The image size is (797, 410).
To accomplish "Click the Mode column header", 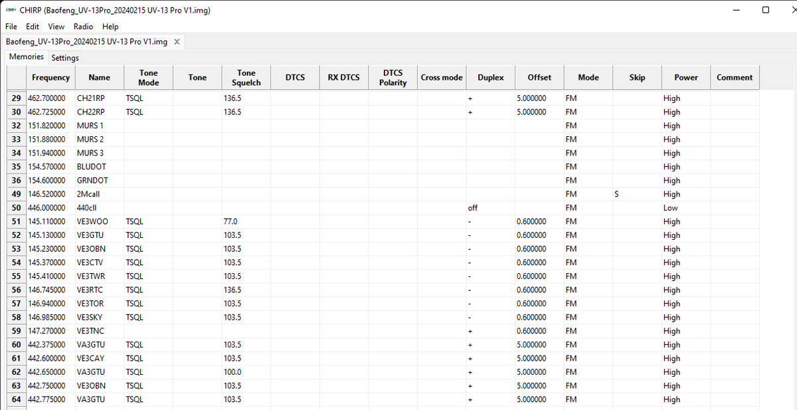I will click(x=588, y=78).
